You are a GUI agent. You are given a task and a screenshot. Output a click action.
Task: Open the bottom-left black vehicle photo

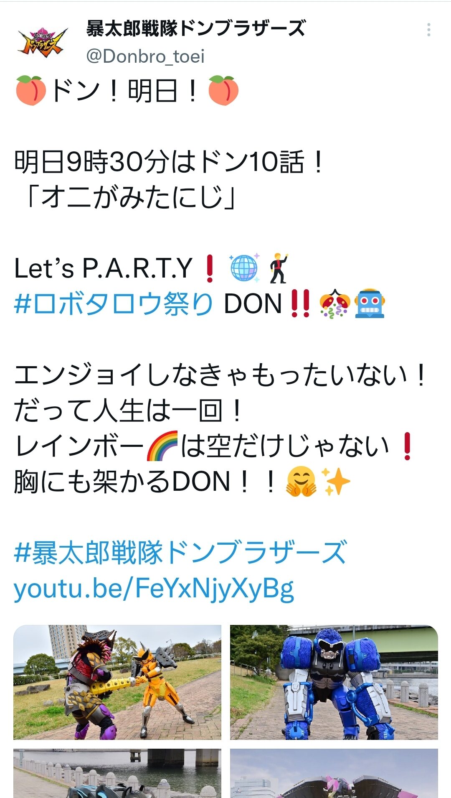(x=117, y=773)
